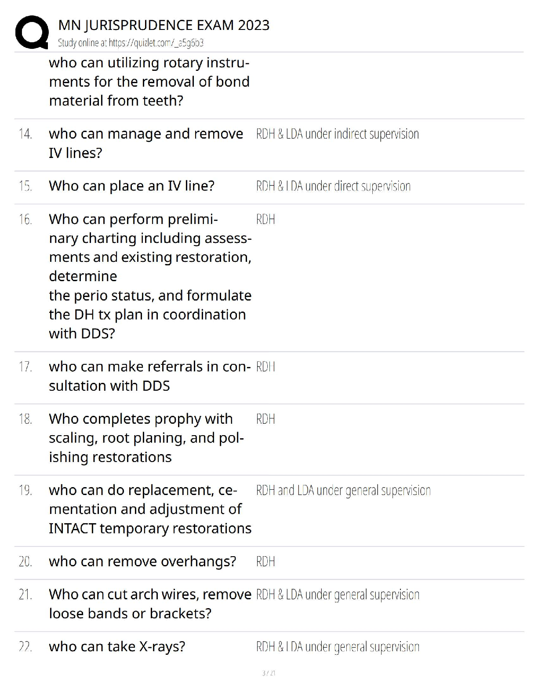Click the page number 3/21 footer
Screen dimensions: 538x697
(x=269, y=673)
